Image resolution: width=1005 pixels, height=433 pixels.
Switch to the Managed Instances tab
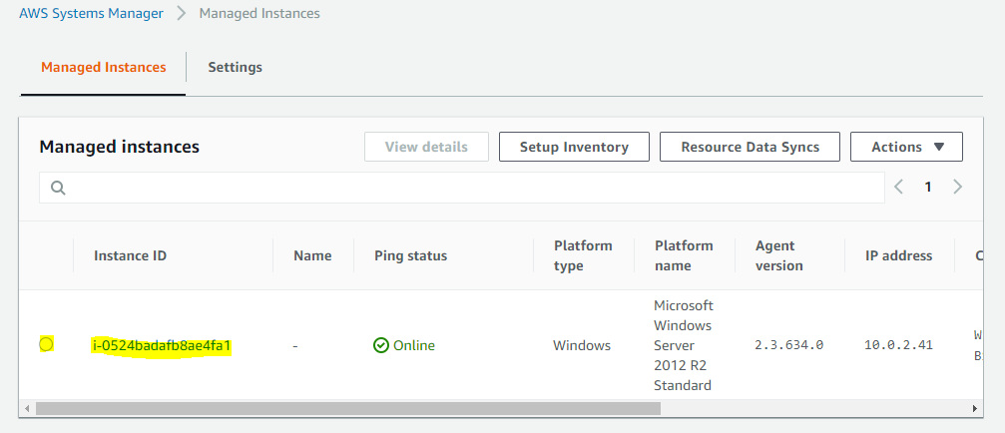(x=103, y=67)
